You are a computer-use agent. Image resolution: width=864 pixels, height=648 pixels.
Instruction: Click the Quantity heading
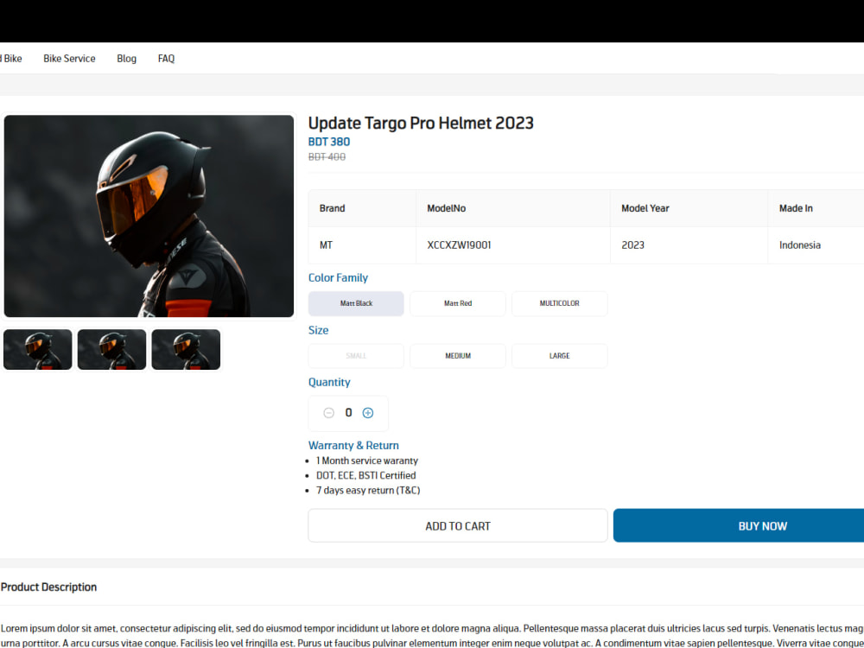[329, 383]
